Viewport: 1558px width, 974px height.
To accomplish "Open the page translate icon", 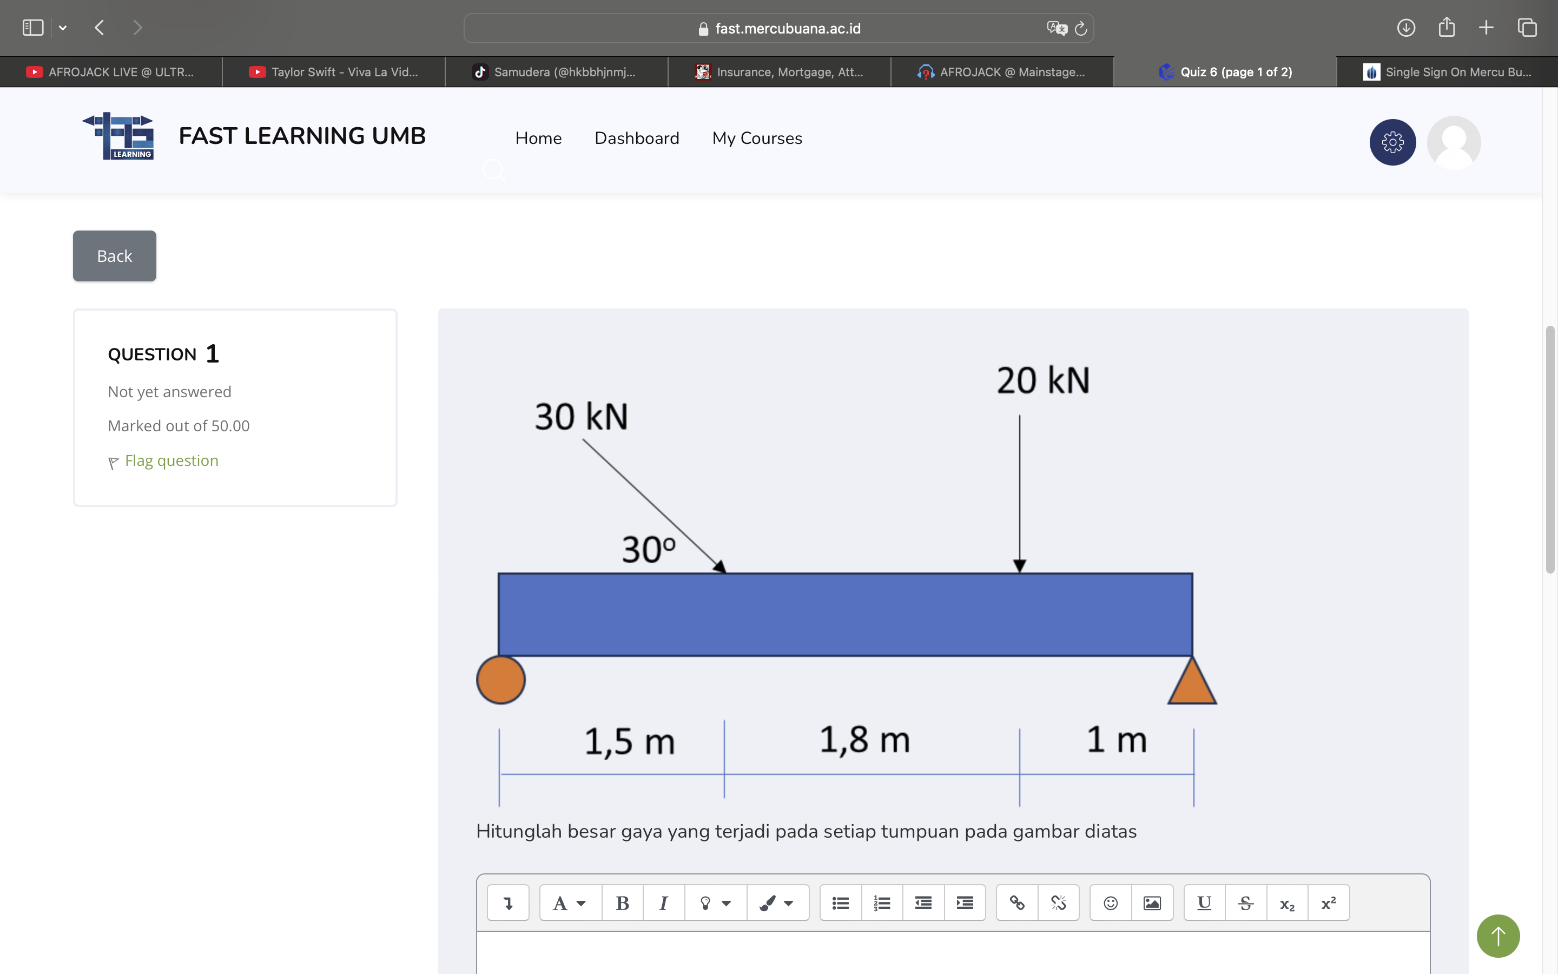I will click(1057, 28).
